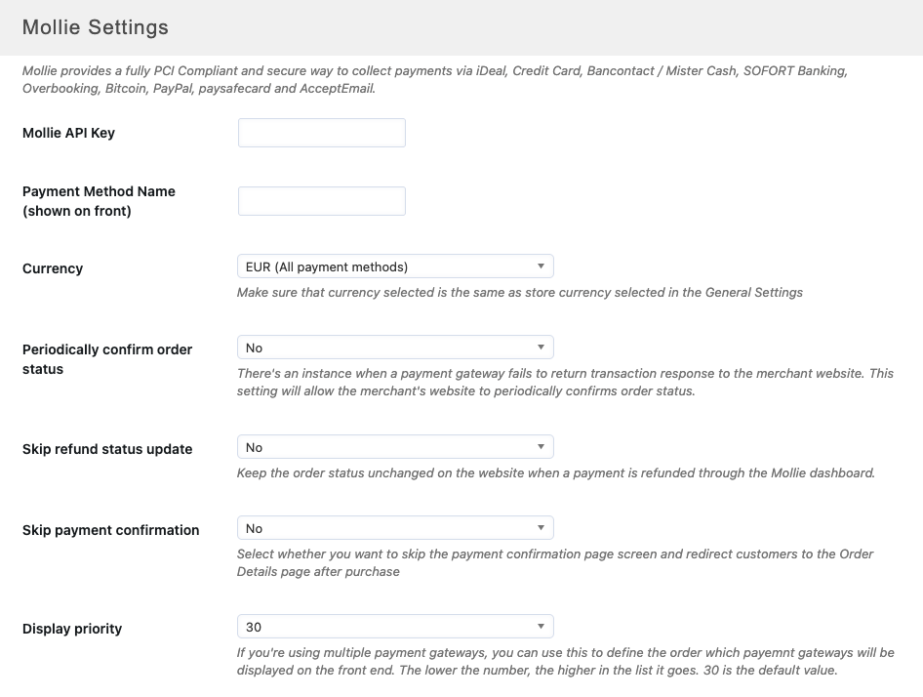Click the Currency field label

click(x=53, y=268)
